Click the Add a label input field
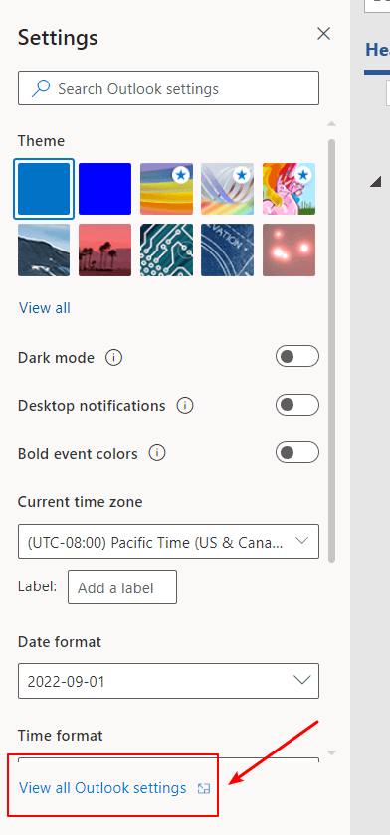The image size is (390, 835). 122,587
